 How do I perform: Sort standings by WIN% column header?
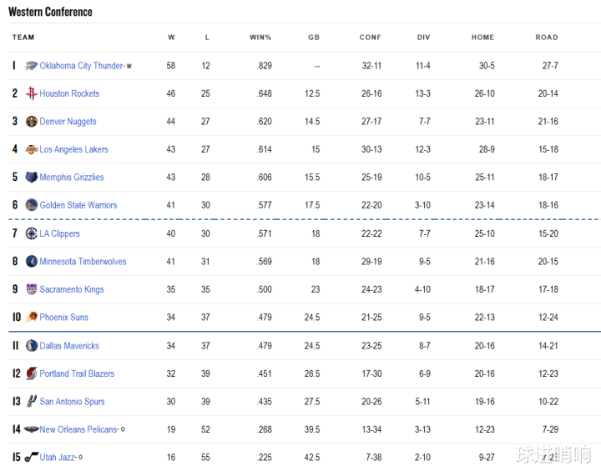pyautogui.click(x=260, y=38)
